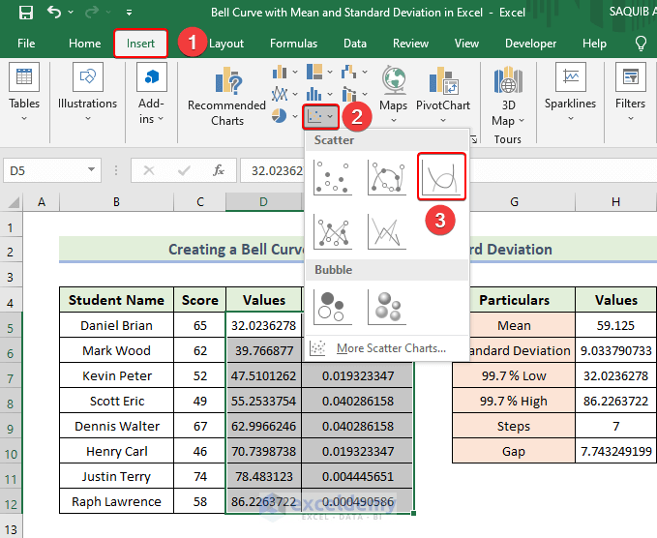Switch to the Developer tab
This screenshot has height=538, width=657.
click(530, 44)
